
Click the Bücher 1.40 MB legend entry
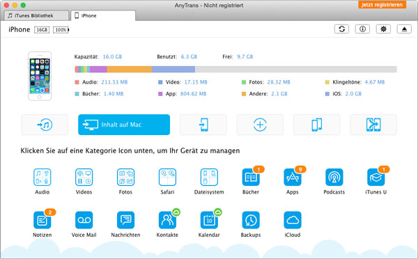coord(99,94)
